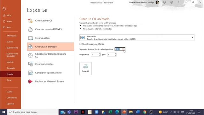Open the Cuenta page
This screenshot has height=115, width=204.
[x=10, y=92]
